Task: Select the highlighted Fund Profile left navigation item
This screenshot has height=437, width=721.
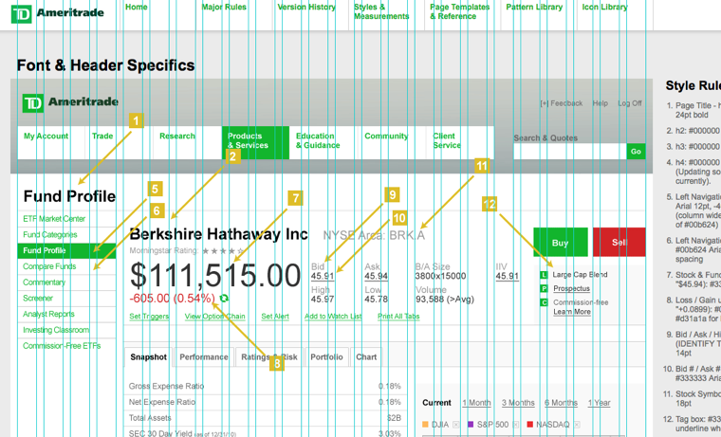Action: point(66,250)
